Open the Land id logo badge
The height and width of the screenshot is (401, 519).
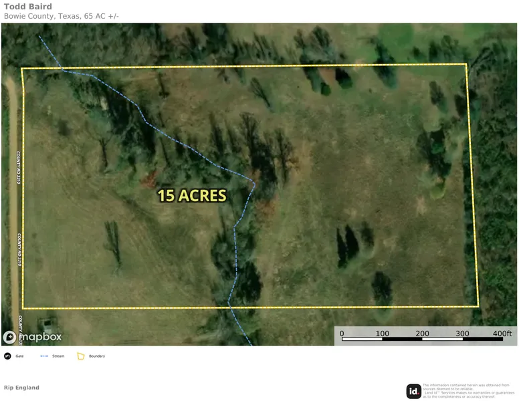tap(413, 391)
